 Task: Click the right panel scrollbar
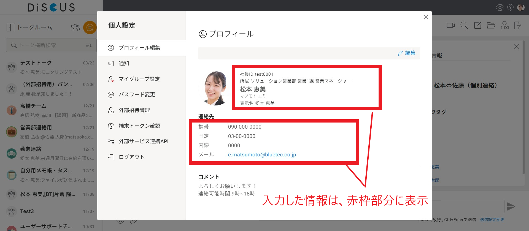click(523, 107)
